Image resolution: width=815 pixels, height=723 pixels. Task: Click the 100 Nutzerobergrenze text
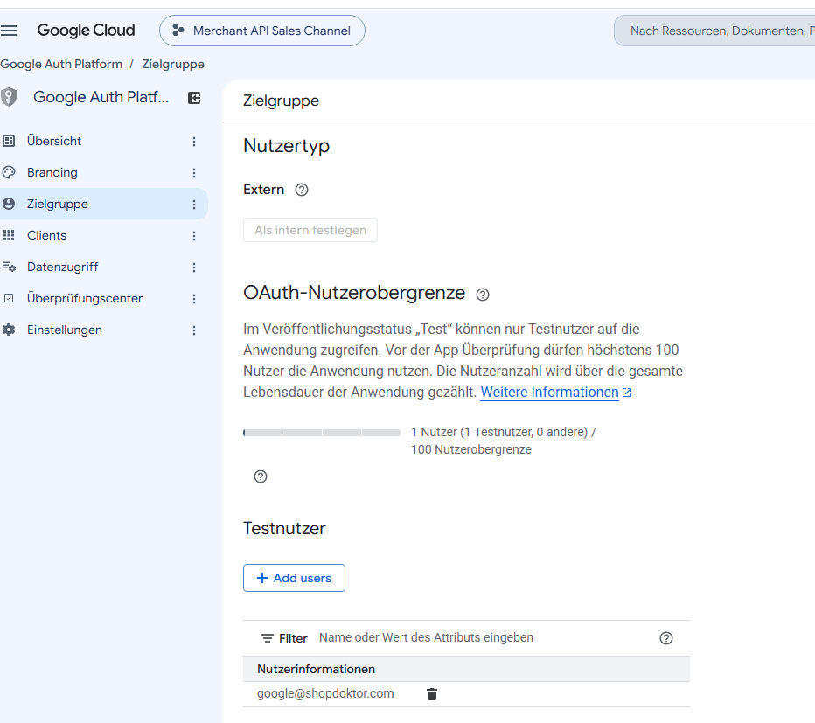(471, 449)
